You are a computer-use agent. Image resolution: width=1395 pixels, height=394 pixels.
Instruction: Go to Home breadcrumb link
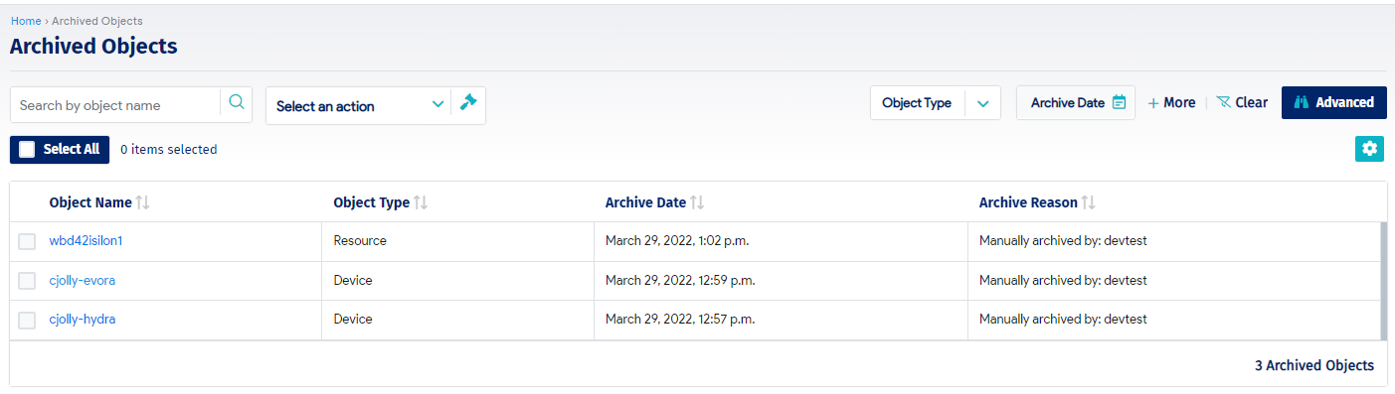[x=26, y=21]
